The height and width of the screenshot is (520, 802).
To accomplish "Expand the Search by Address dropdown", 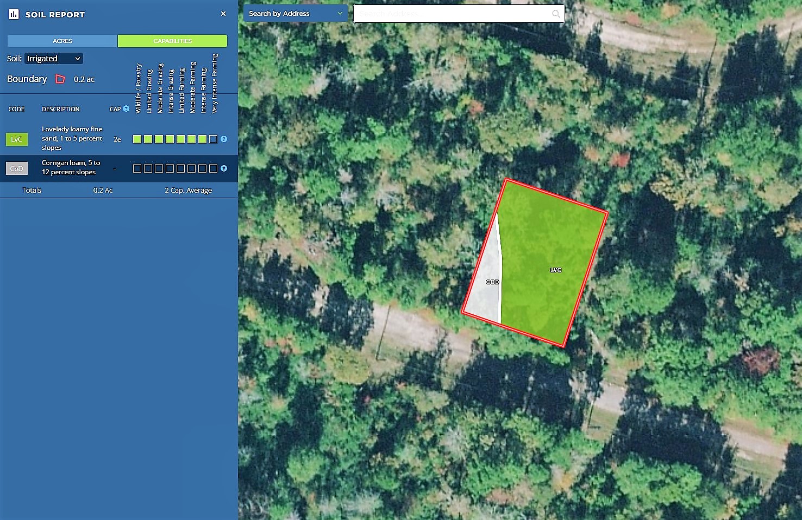I will 295,14.
